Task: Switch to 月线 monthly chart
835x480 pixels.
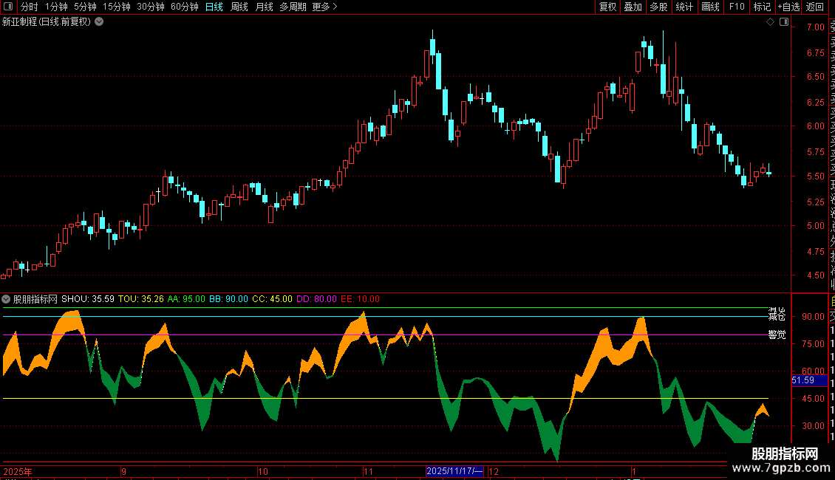Action: tap(264, 7)
